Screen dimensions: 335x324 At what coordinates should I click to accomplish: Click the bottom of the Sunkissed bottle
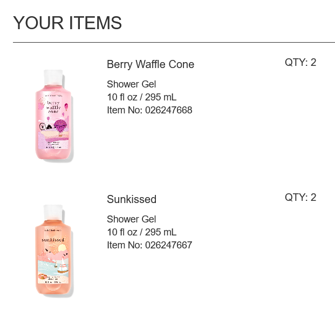[x=53, y=292]
